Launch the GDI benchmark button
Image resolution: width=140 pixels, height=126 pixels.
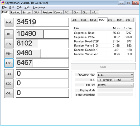pyautogui.click(x=9, y=74)
